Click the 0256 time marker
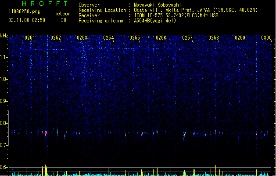Viewport: 276px width, 176px height. 161,38
